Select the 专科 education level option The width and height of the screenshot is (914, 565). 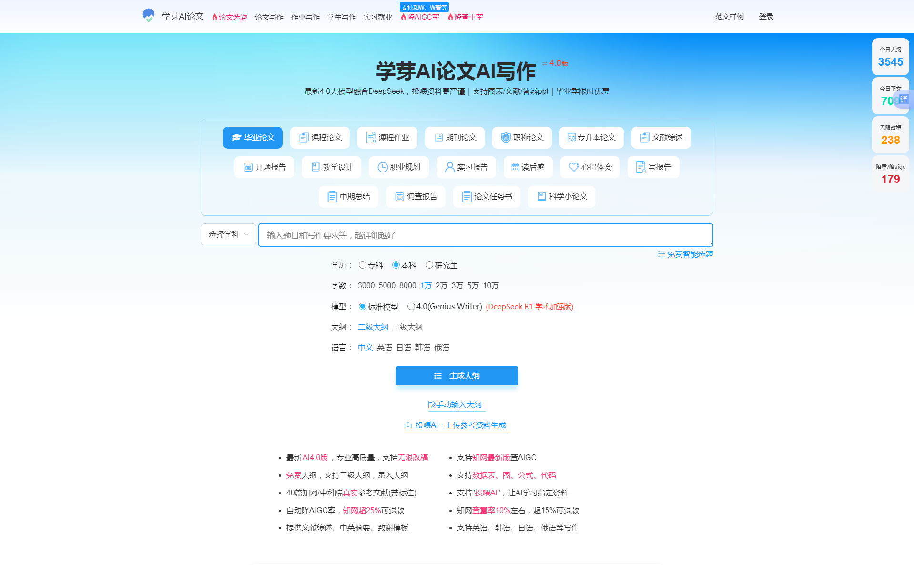coord(362,265)
